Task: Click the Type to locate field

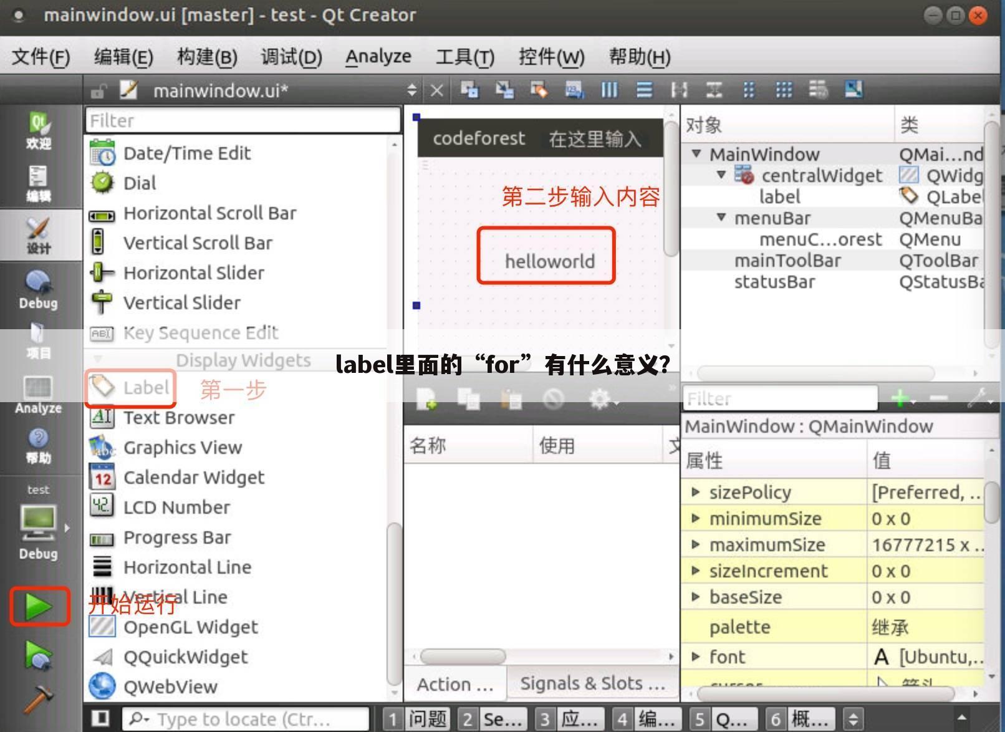Action: coord(246,719)
